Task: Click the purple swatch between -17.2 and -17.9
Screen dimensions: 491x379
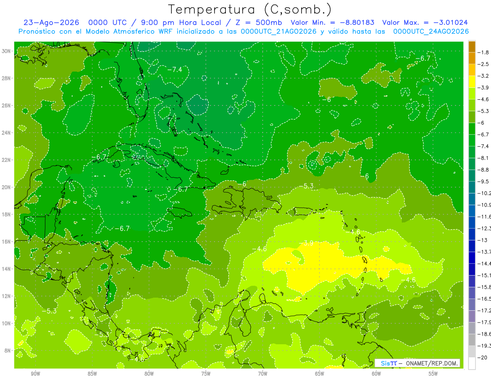Action: [x=472, y=316]
